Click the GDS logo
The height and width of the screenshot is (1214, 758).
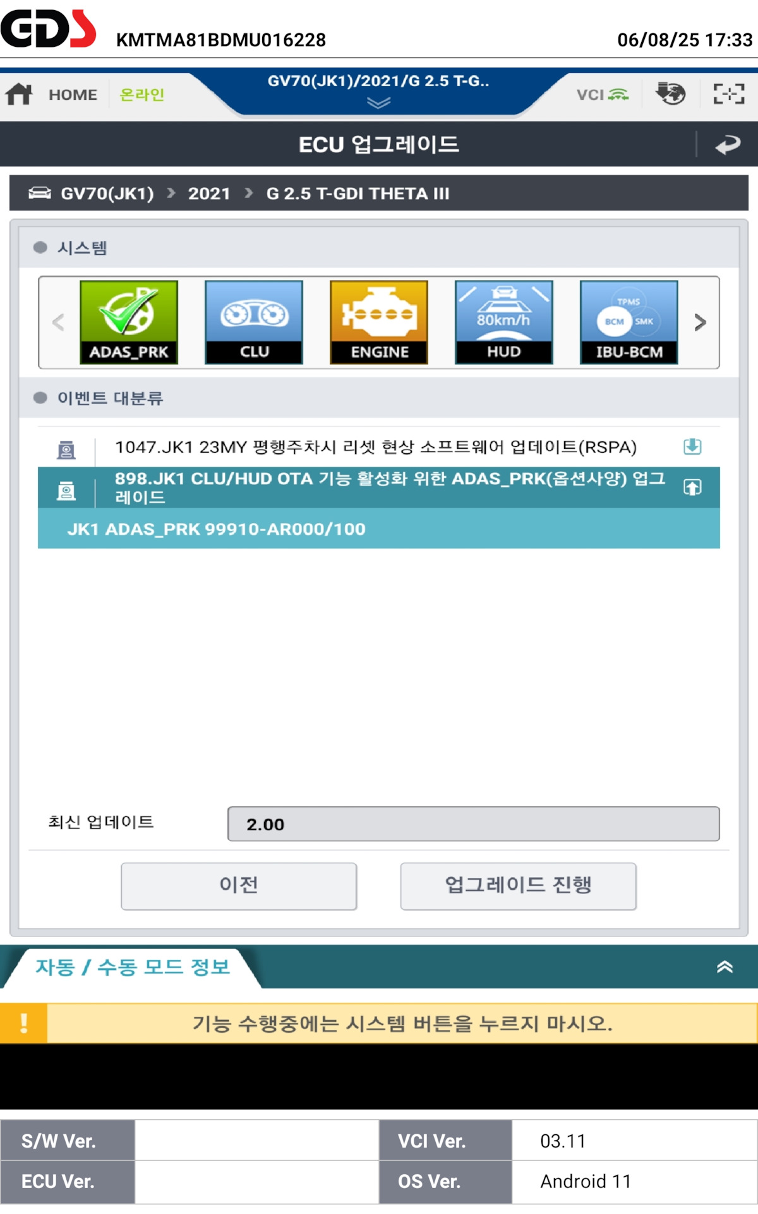point(48,29)
